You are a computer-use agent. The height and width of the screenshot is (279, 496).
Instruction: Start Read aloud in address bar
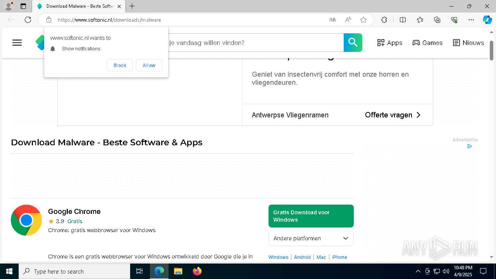[348, 20]
